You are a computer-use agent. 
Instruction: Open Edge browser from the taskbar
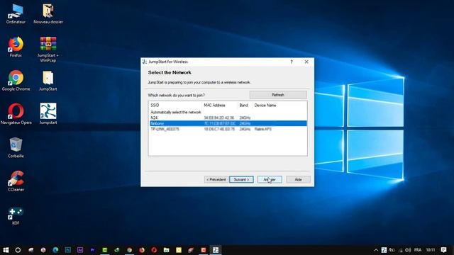click(55, 250)
